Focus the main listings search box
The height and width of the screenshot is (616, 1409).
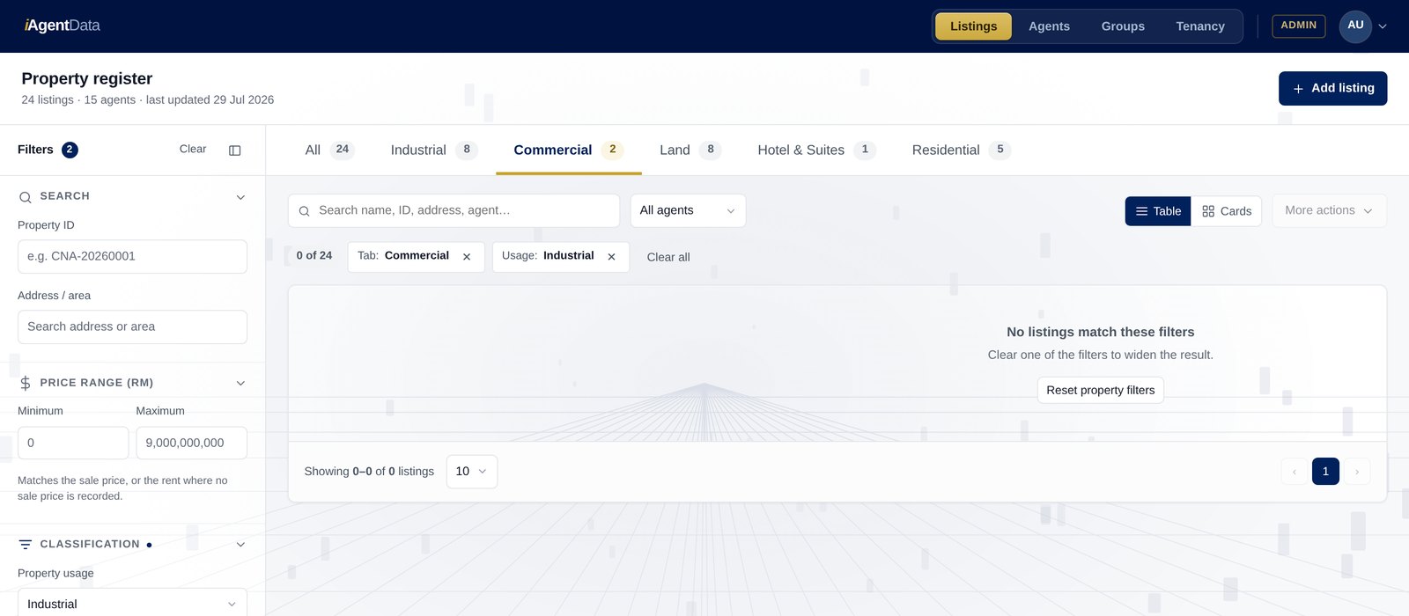click(454, 210)
